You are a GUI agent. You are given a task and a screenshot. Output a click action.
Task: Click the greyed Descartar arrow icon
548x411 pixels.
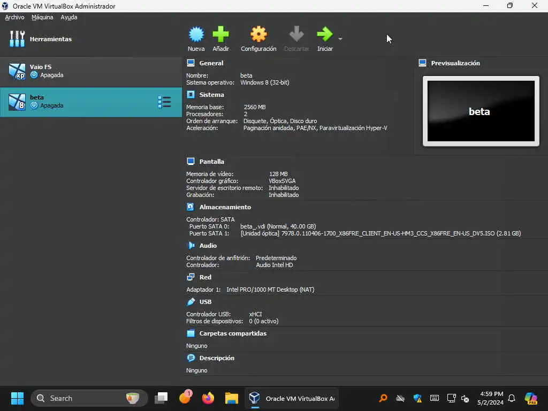click(296, 34)
